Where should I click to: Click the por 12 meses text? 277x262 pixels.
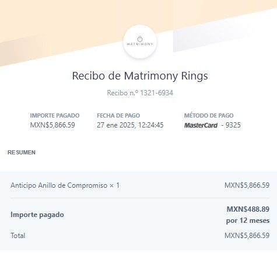[x=248, y=220]
